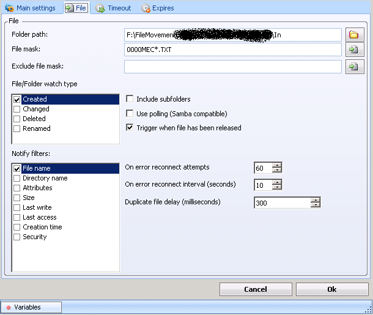Enable Use polling (Samba compatible)
Screen dimensions: 373x315
tap(130, 114)
